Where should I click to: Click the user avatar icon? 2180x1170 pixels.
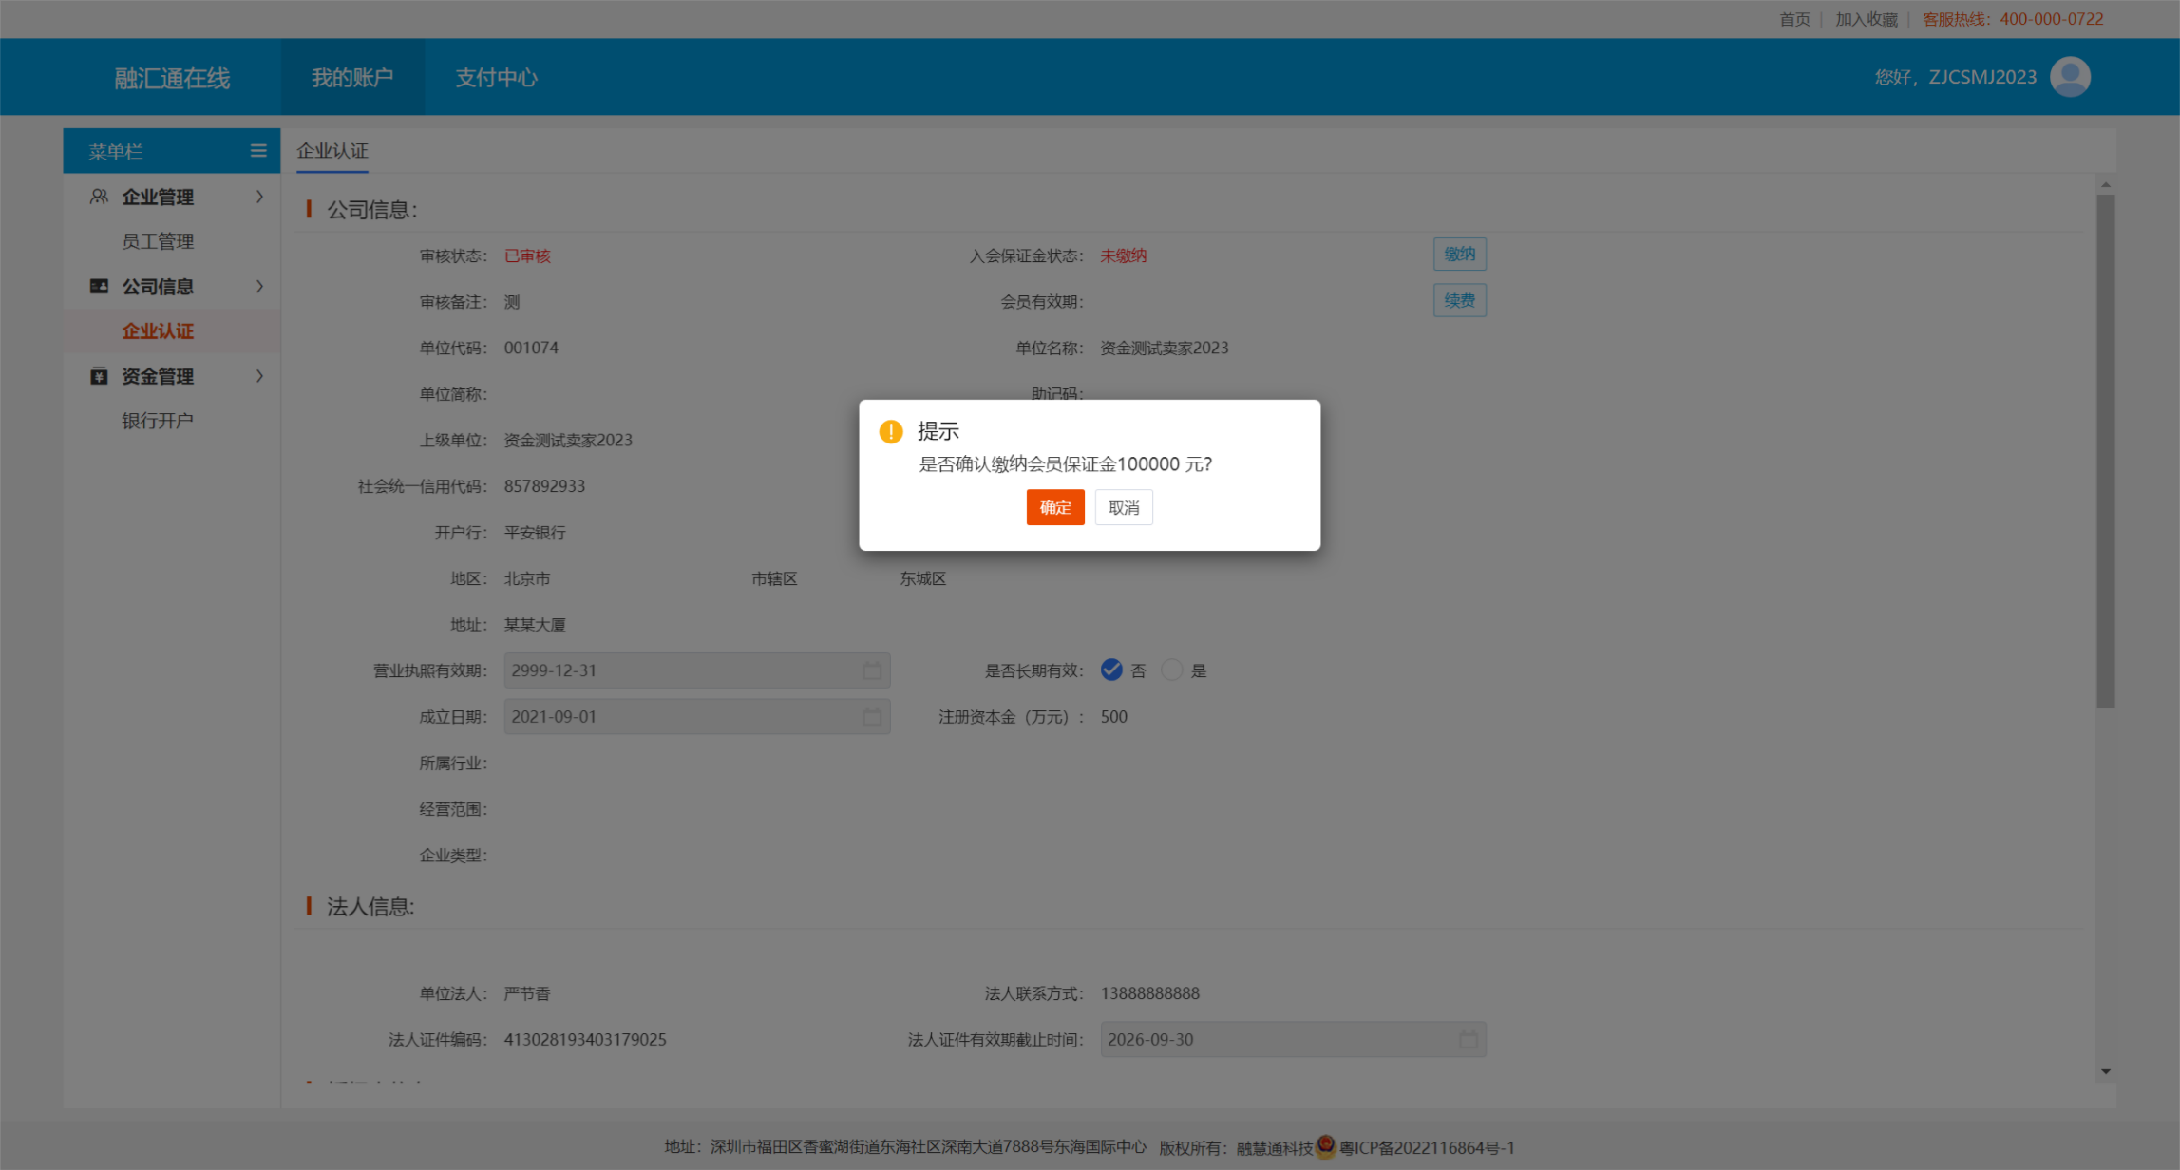tap(2069, 77)
